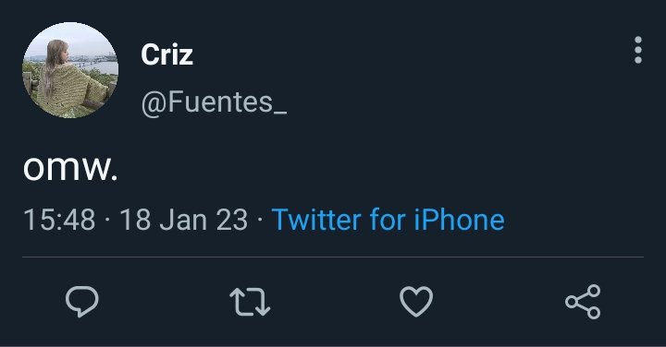Screen dimensions: 666x347
Task: Select the tweet text "omw."
Action: click(x=70, y=168)
